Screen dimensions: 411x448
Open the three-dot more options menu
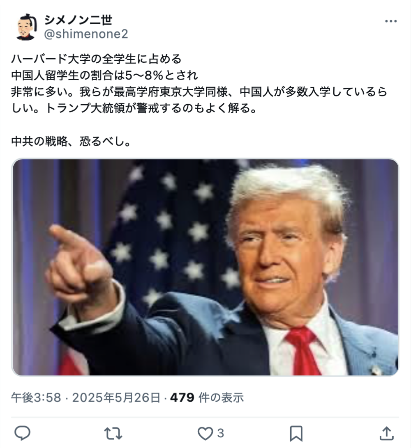(x=391, y=21)
